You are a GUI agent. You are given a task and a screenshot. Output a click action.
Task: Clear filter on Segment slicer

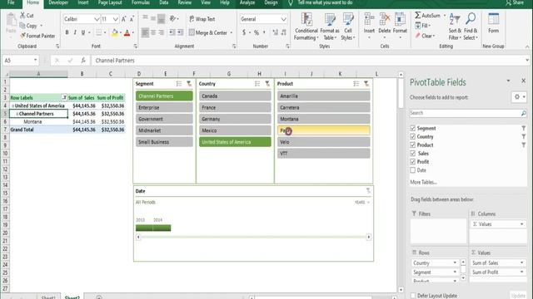[189, 83]
